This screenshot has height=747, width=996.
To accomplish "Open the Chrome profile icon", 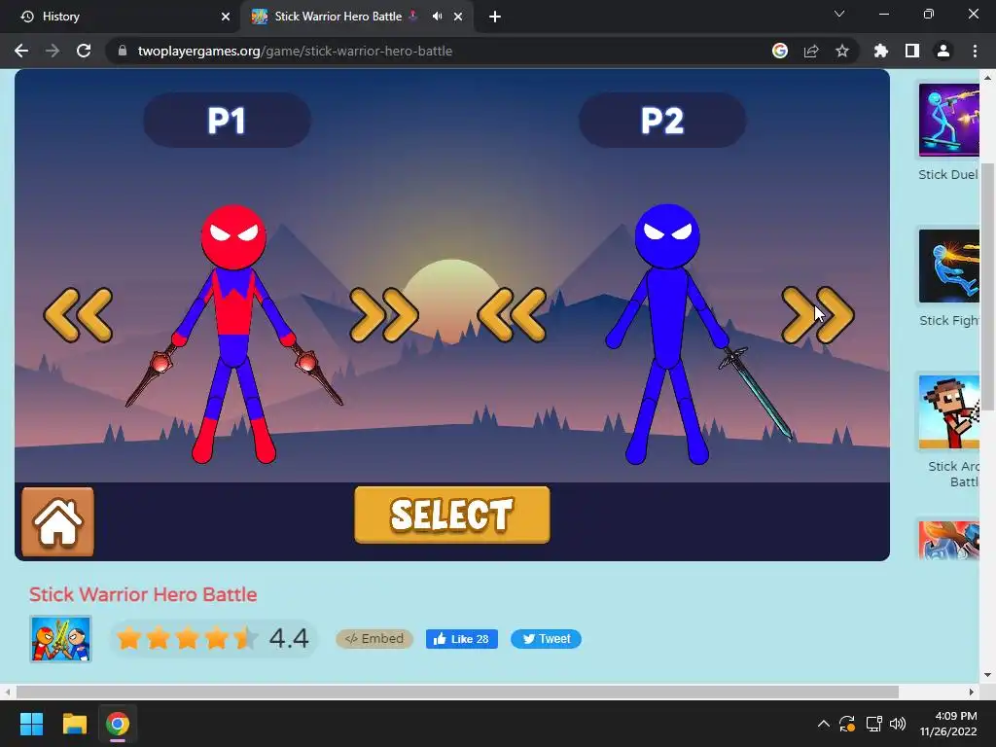I will point(943,51).
